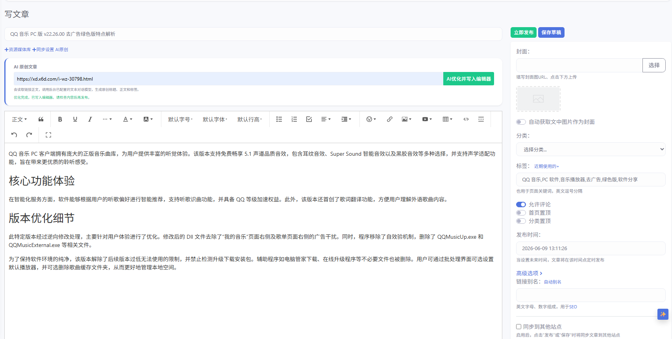Click the publish time field
Screen dimensions: 672x339
click(591, 248)
